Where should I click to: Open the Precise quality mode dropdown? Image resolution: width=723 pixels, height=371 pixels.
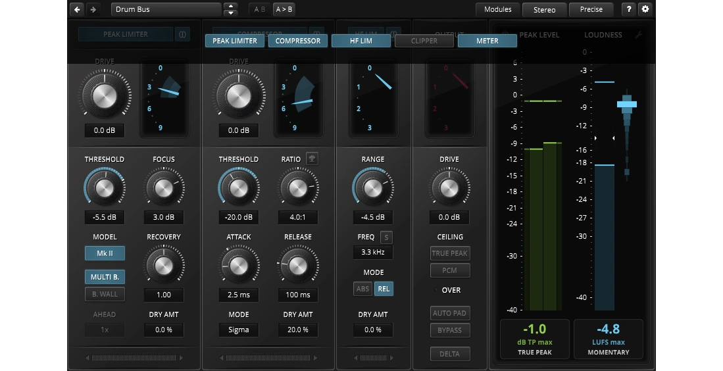click(591, 10)
